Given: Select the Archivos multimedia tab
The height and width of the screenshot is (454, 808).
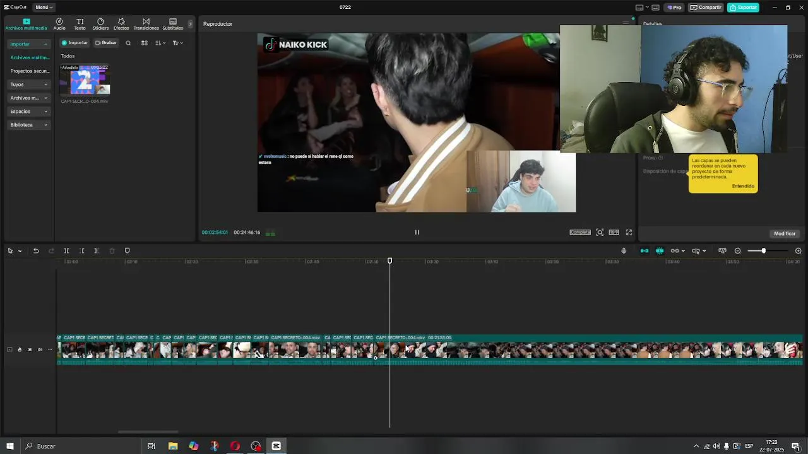Looking at the screenshot, I should (26, 24).
